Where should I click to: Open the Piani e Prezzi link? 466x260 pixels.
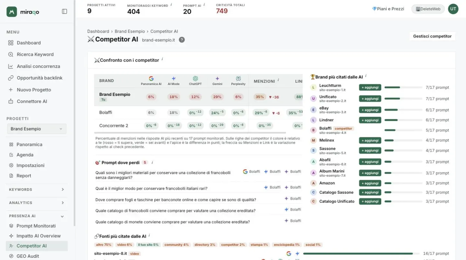click(388, 9)
